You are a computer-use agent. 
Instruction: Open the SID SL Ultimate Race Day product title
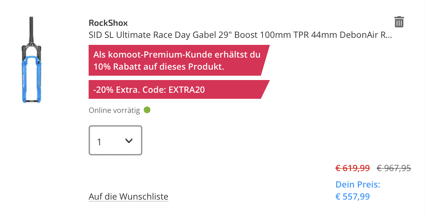click(240, 35)
